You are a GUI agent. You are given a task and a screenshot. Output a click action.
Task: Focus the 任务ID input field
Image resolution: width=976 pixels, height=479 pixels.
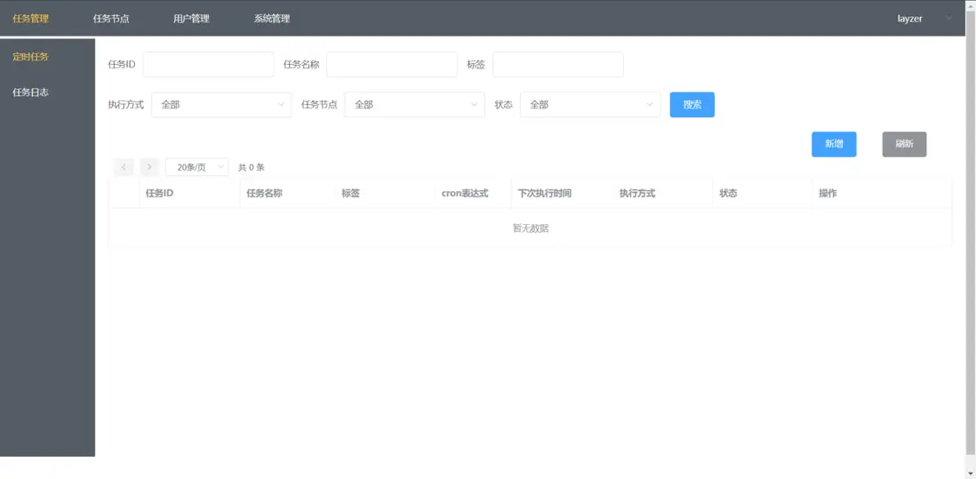[x=208, y=64]
